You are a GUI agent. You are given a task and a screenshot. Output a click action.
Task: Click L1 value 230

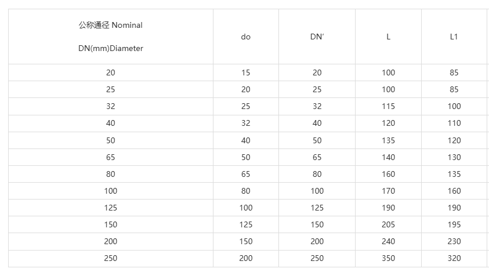click(454, 241)
